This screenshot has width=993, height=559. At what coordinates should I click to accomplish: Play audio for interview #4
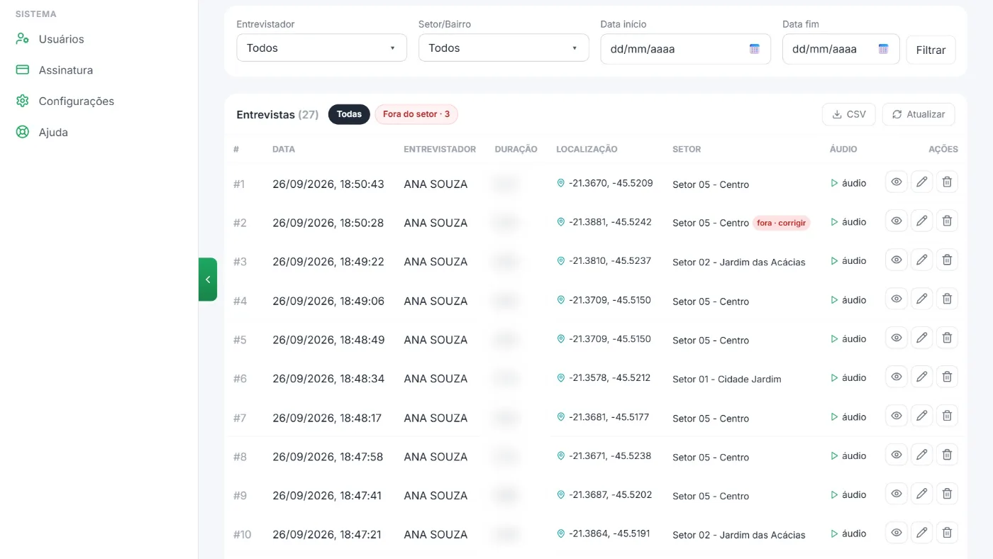[x=848, y=300]
